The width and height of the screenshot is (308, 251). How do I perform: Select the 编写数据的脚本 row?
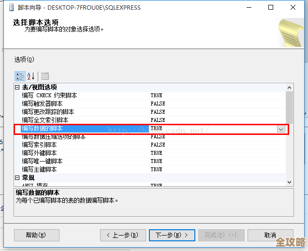point(153,129)
